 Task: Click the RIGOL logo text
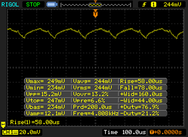click(x=10, y=5)
